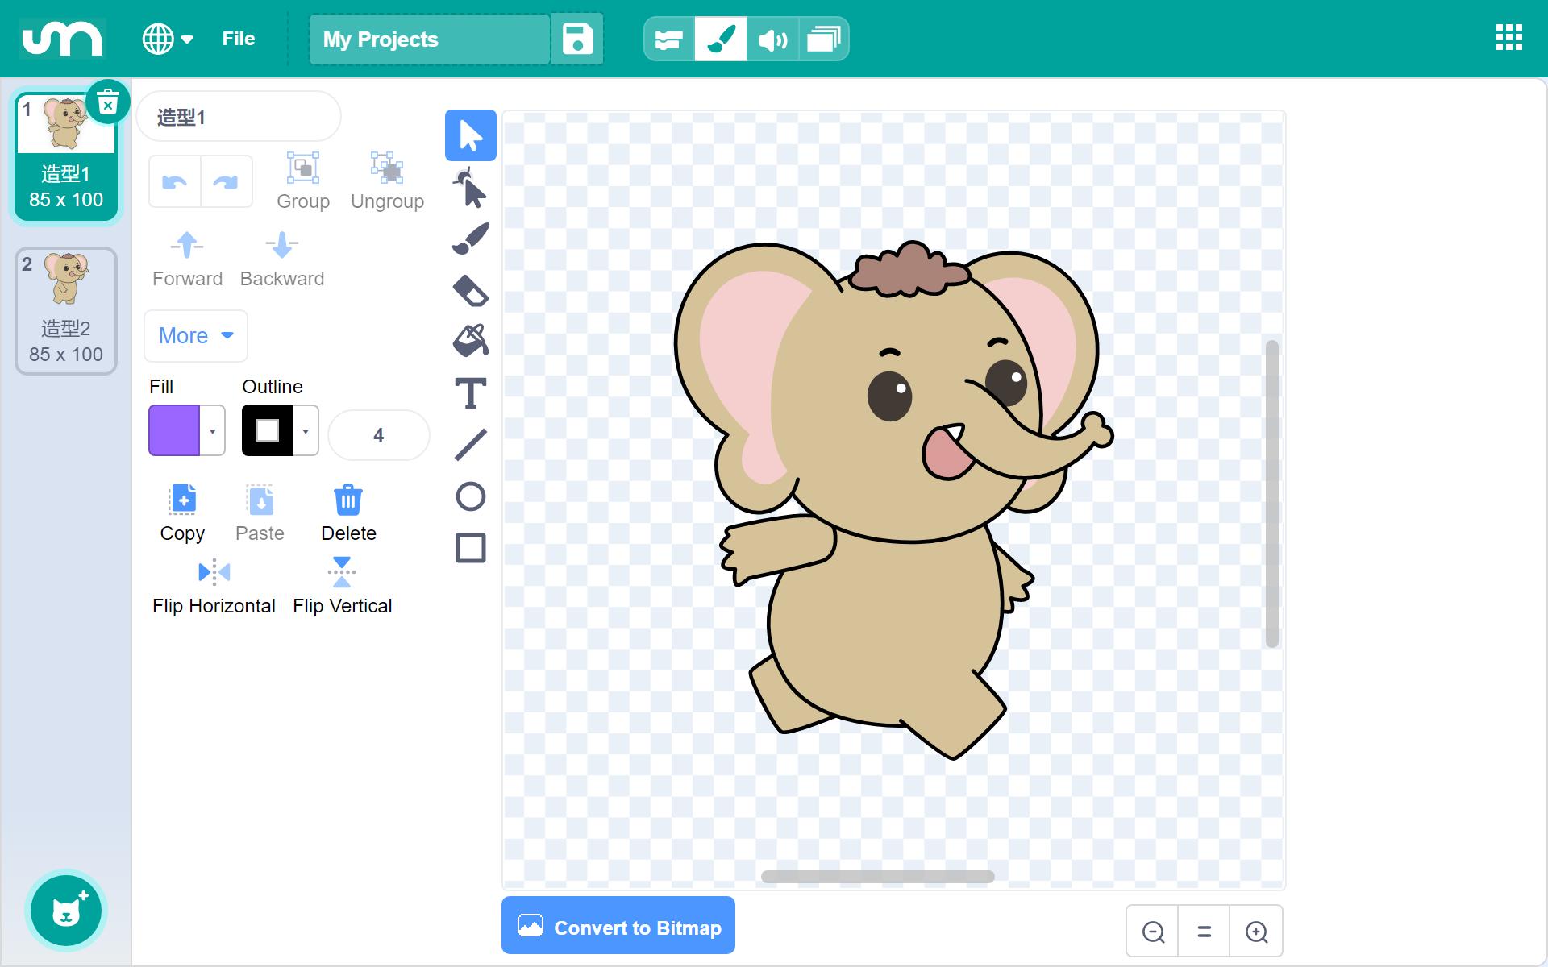Click the undo arrow
Image resolution: width=1548 pixels, height=967 pixels.
pos(175,182)
